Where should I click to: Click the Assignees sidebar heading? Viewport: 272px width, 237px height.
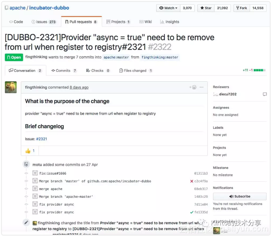[x=221, y=108]
